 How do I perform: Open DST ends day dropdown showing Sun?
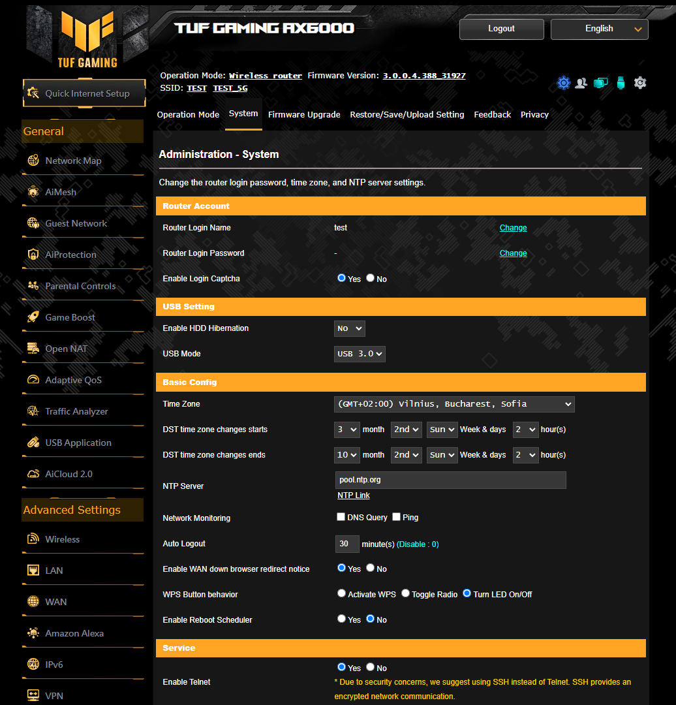click(x=442, y=455)
